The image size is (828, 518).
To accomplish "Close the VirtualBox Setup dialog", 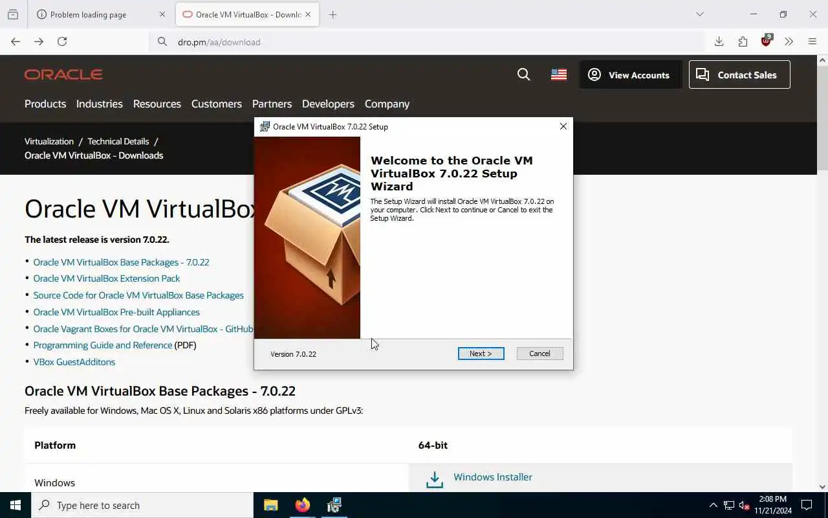I will [x=563, y=126].
